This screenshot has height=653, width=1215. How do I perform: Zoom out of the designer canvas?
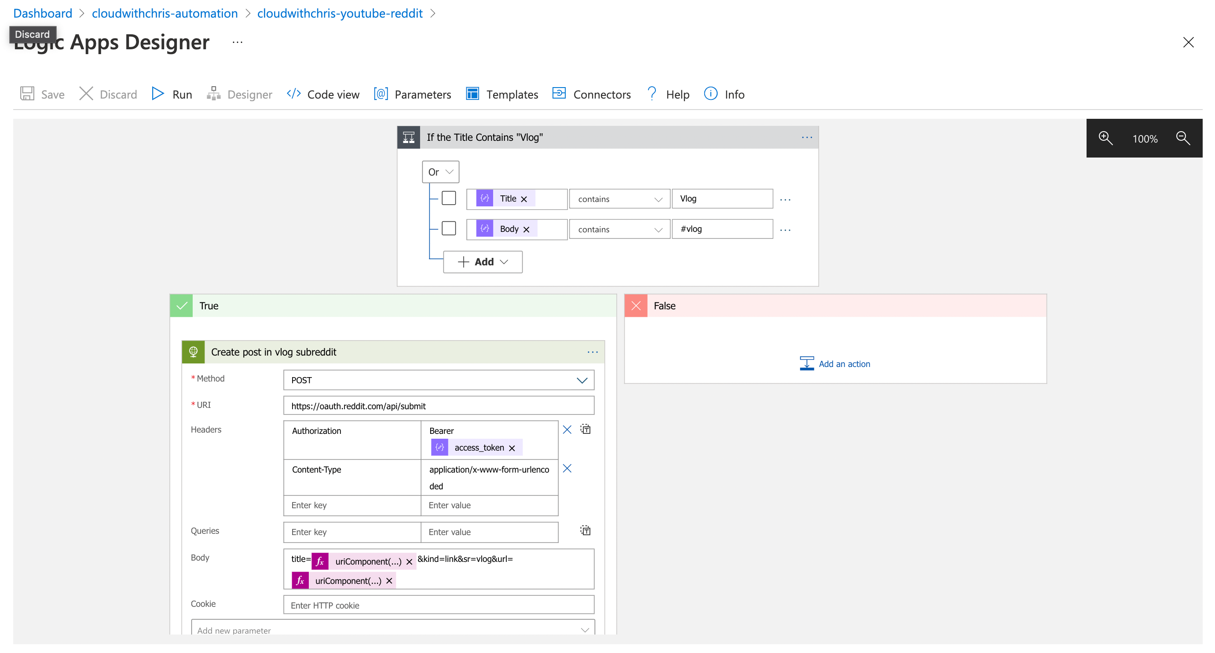(1183, 138)
